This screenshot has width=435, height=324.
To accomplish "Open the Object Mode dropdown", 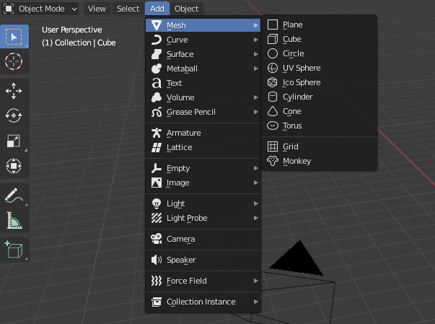I will point(40,9).
